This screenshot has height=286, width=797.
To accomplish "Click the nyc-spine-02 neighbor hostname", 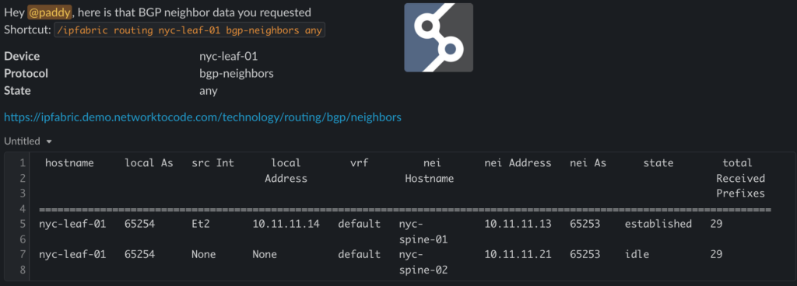I will [x=423, y=262].
